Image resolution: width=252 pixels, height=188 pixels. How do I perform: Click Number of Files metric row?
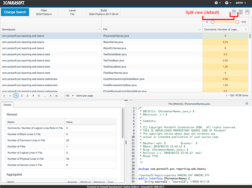point(61,147)
